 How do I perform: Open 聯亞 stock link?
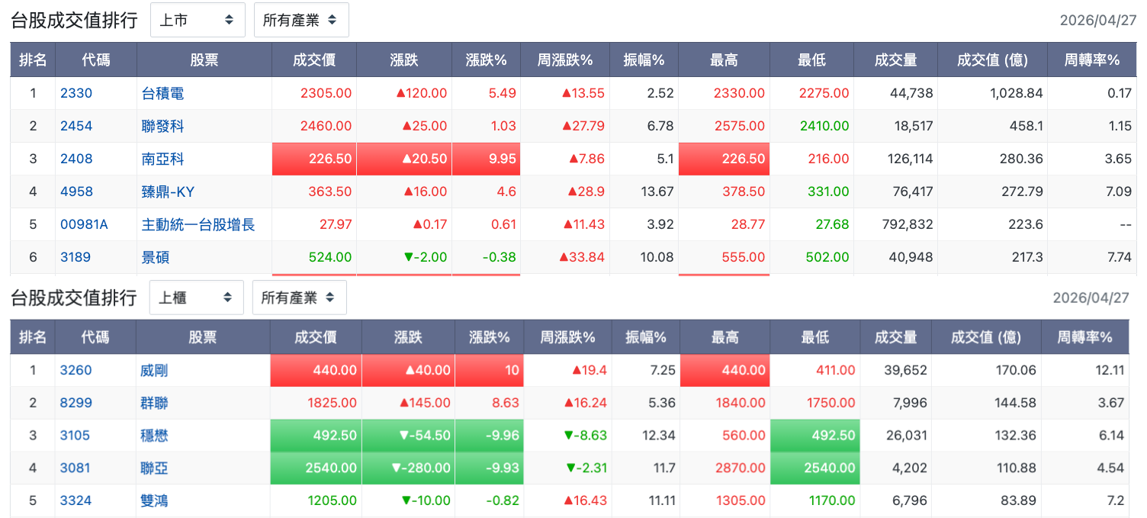point(154,468)
